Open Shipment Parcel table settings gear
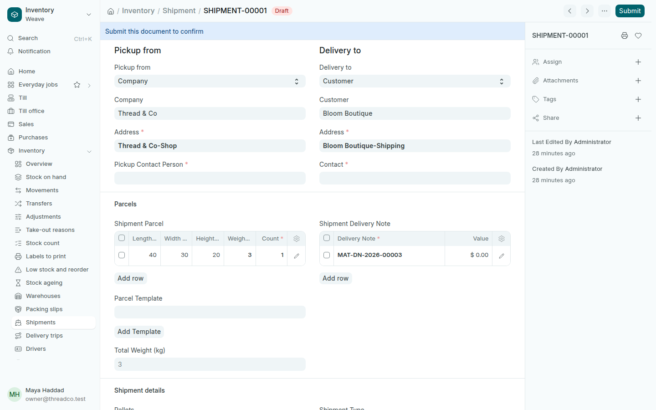656x410 pixels. tap(297, 239)
